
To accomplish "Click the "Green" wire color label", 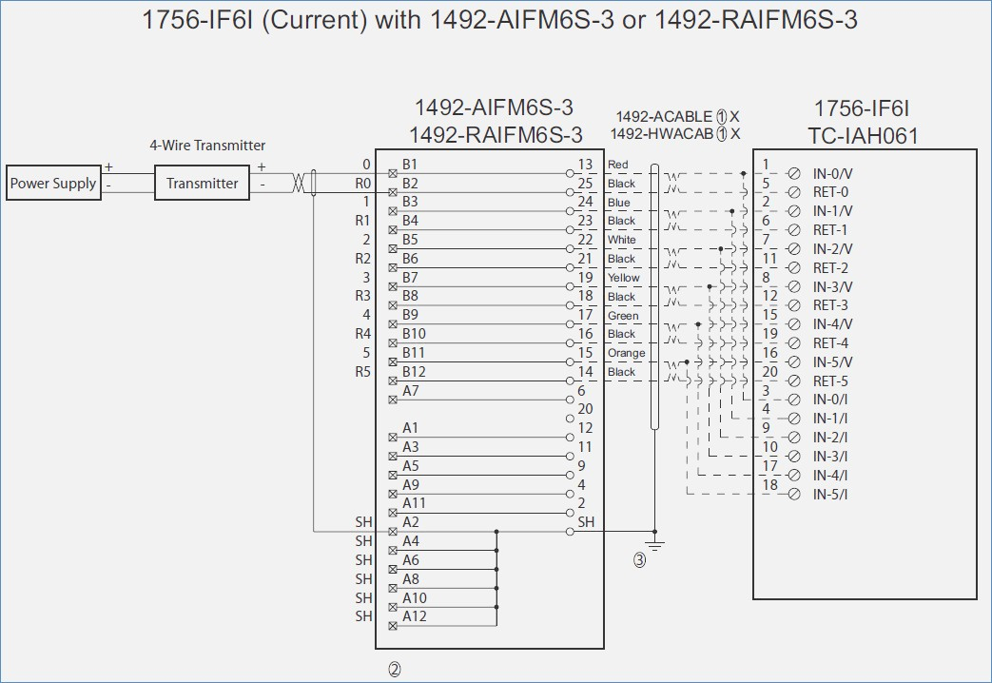I will pos(623,316).
